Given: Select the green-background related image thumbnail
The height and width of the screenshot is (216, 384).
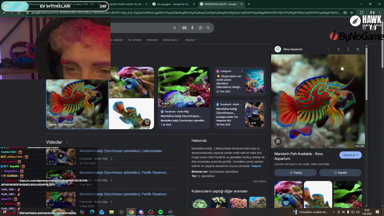Looking at the screenshot, I should [348, 194].
